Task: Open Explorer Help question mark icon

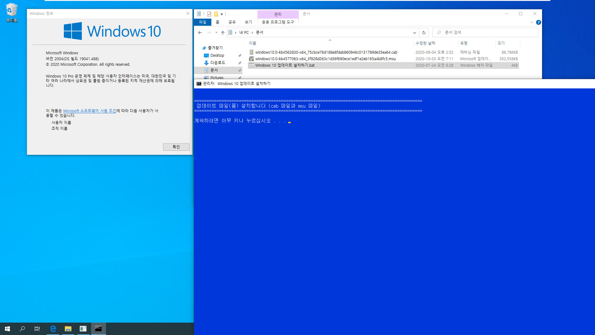Action: (x=539, y=22)
